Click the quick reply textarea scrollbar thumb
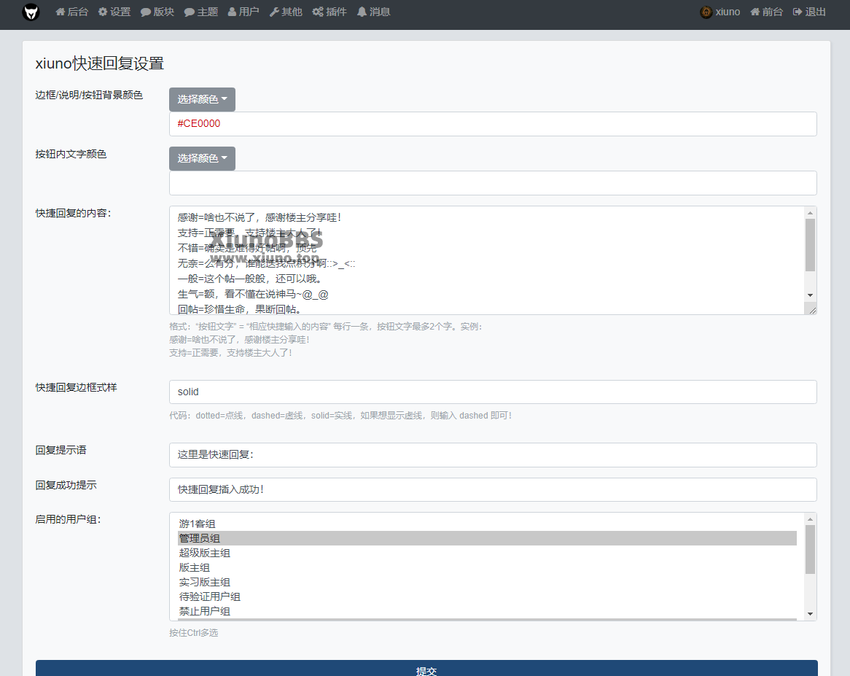Image resolution: width=850 pixels, height=676 pixels. tap(811, 245)
